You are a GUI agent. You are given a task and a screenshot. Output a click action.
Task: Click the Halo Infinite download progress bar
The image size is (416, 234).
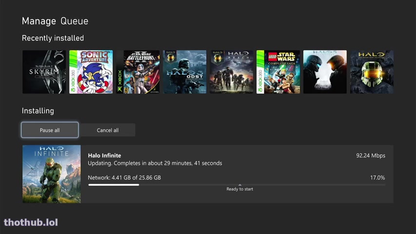pyautogui.click(x=237, y=185)
